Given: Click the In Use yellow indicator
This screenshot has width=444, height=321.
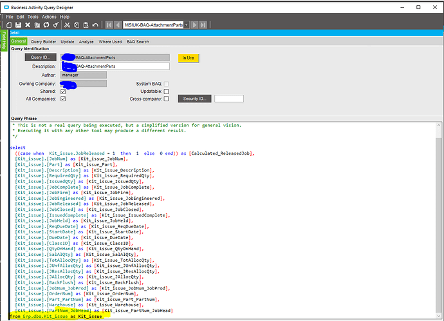Looking at the screenshot, I should (x=189, y=58).
